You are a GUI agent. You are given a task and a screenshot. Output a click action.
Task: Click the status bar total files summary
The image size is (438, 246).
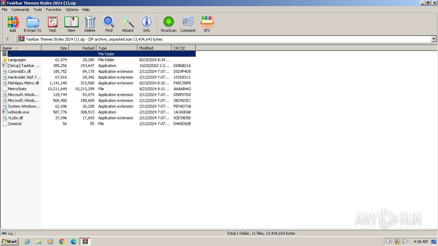point(261,233)
